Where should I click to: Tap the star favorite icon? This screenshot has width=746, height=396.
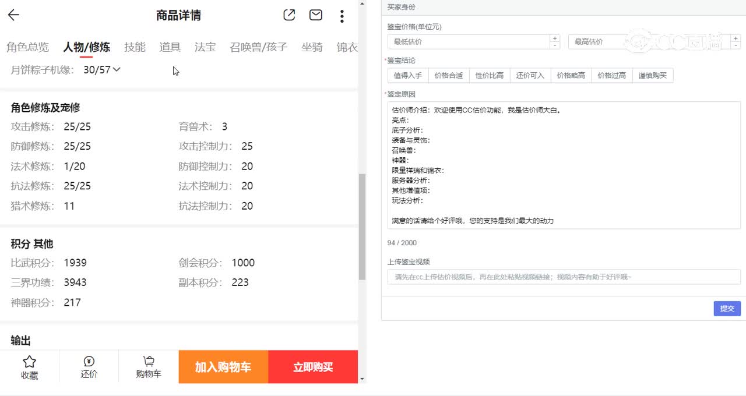[x=29, y=362]
